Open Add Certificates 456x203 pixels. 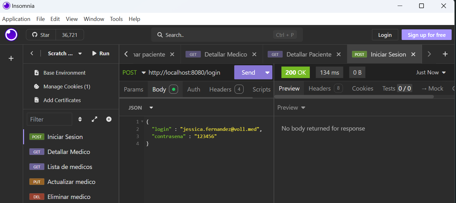pyautogui.click(x=58, y=100)
